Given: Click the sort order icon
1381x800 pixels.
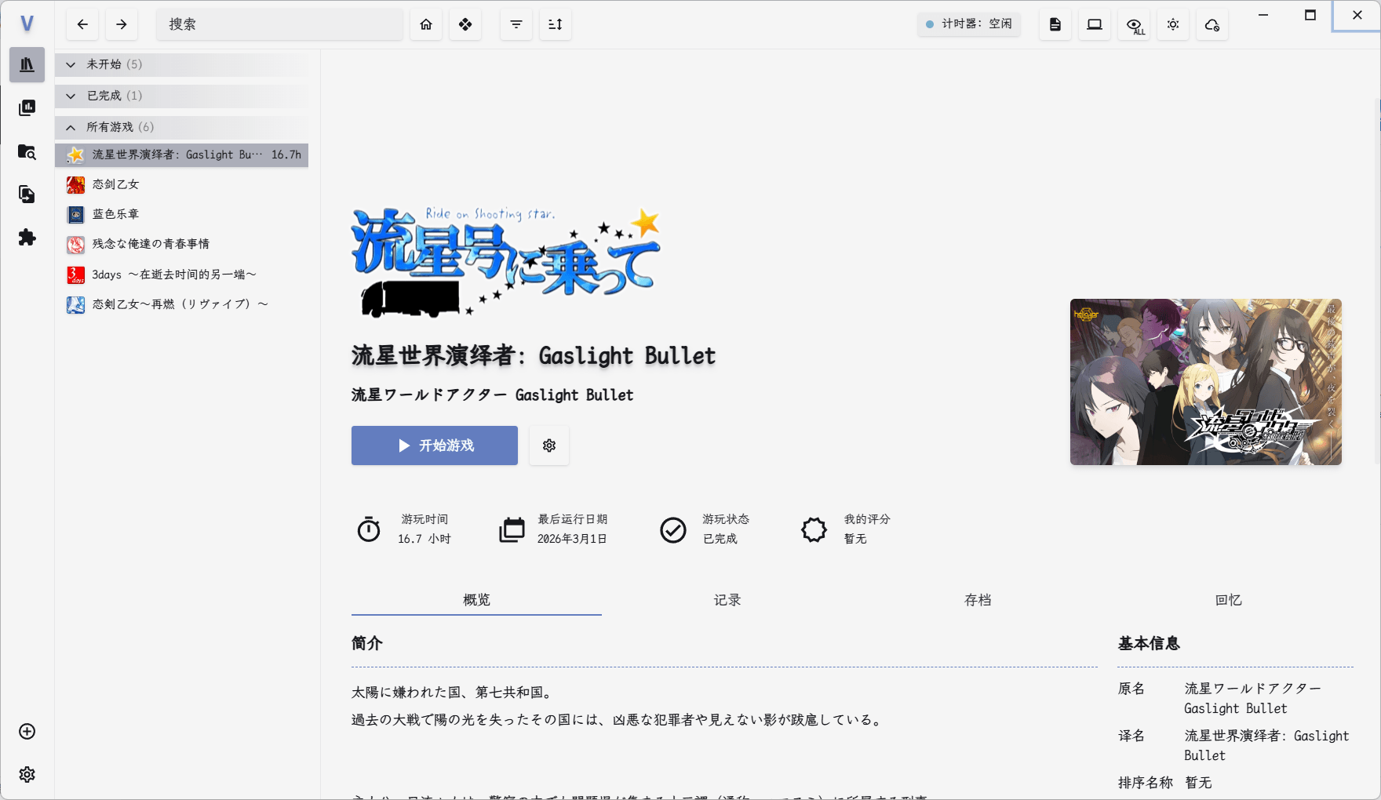Looking at the screenshot, I should pyautogui.click(x=556, y=24).
